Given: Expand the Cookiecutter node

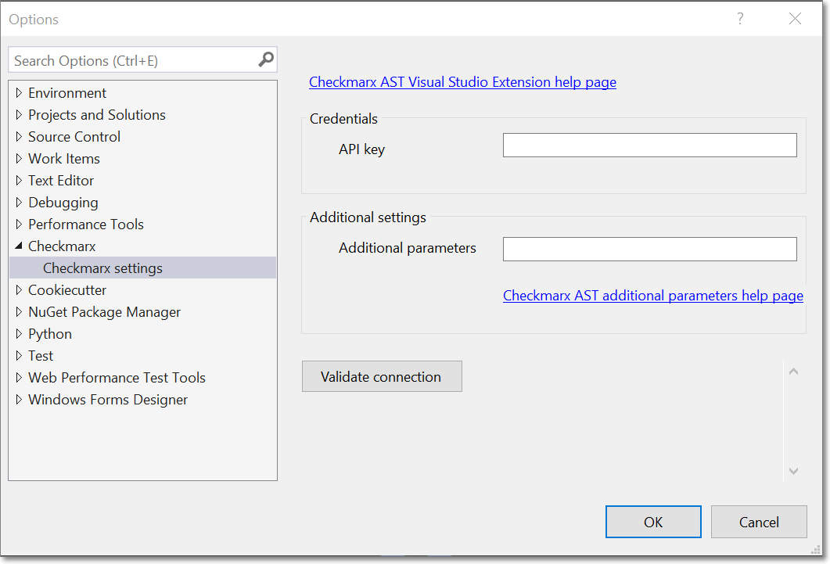Looking at the screenshot, I should pyautogui.click(x=19, y=290).
